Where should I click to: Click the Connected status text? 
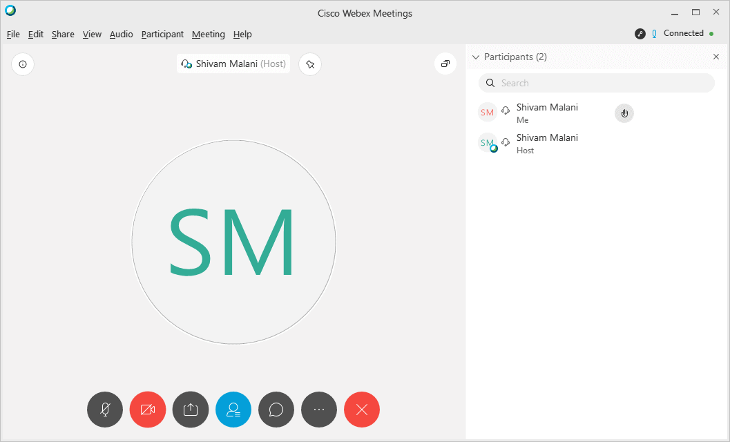click(684, 33)
